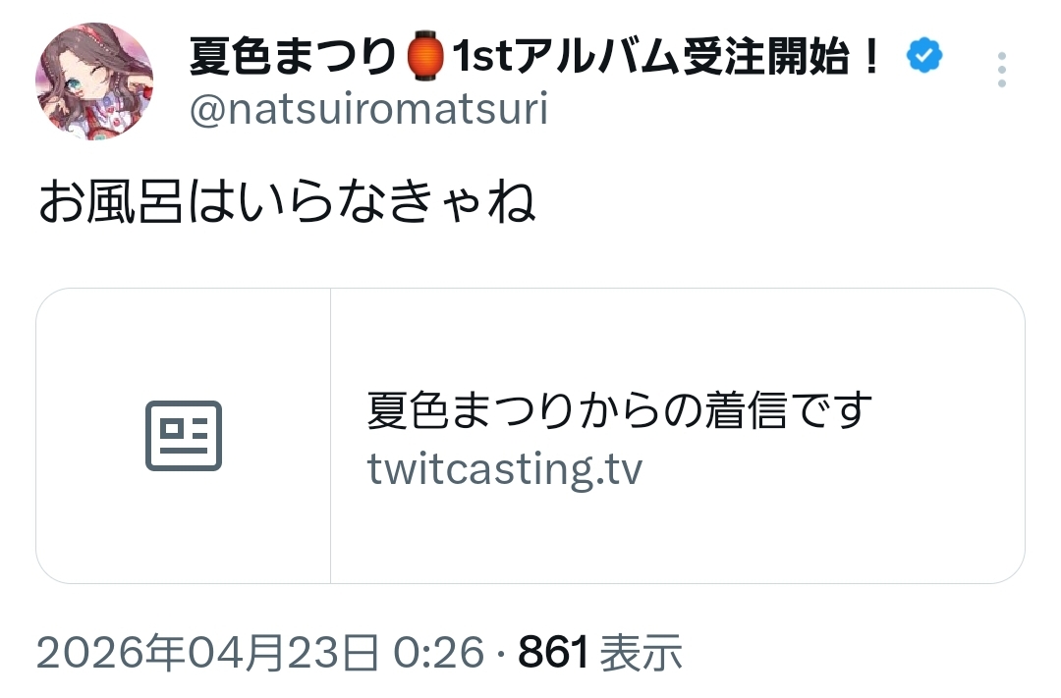This screenshot has width=1061, height=698.
Task: Select the 夏色まつり display name
Action: pyautogui.click(x=292, y=56)
